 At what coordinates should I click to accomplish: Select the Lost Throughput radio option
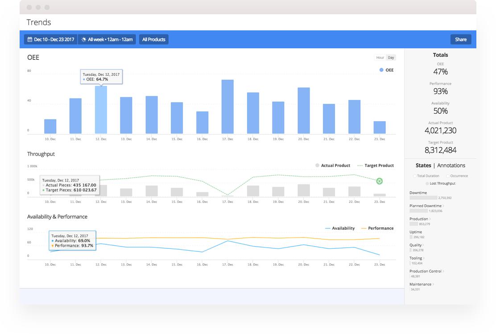pos(427,184)
